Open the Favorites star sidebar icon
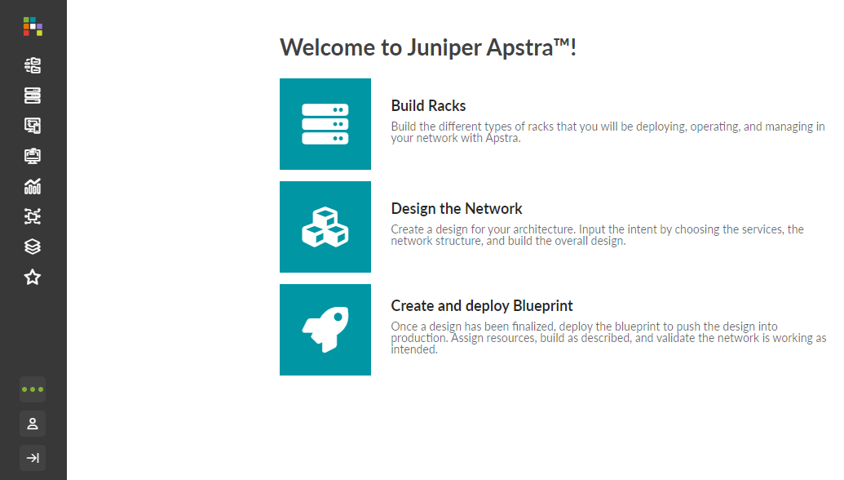Viewport: 844px width, 480px height. [33, 277]
